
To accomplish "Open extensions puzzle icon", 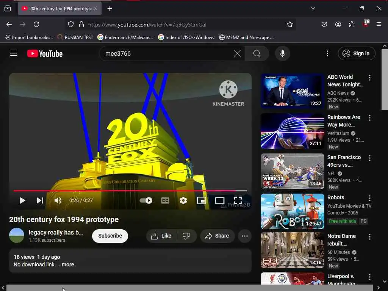I will (352, 24).
